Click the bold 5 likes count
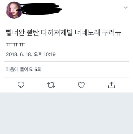 coord(36,69)
